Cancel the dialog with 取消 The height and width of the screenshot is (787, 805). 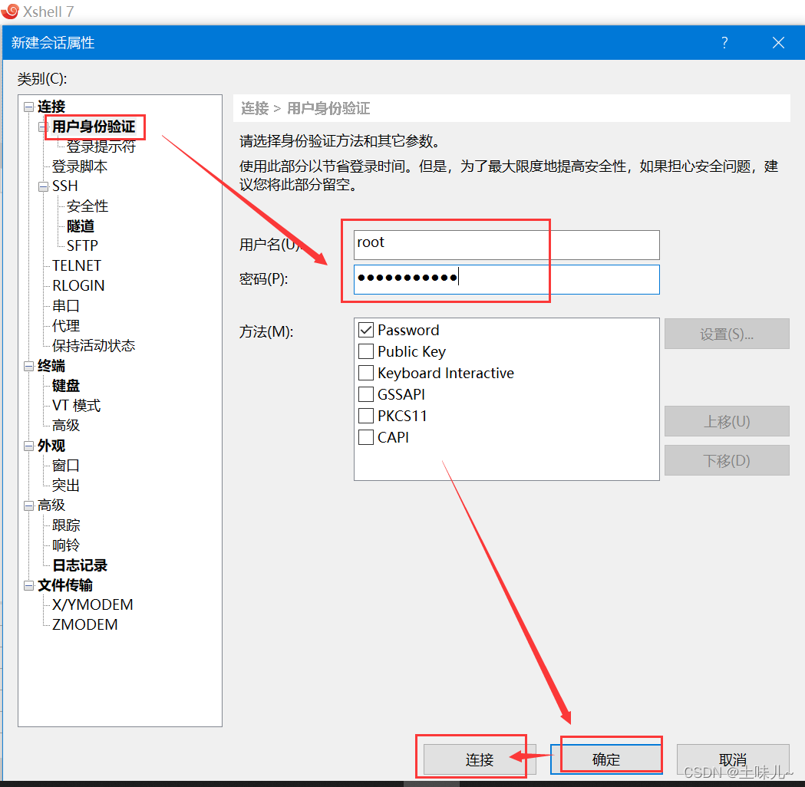(x=733, y=759)
